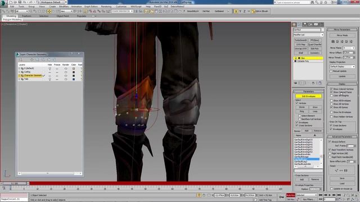Open the Hierarchy command panel tab icon
This screenshot has width=360, height=202.
[x=305, y=24]
